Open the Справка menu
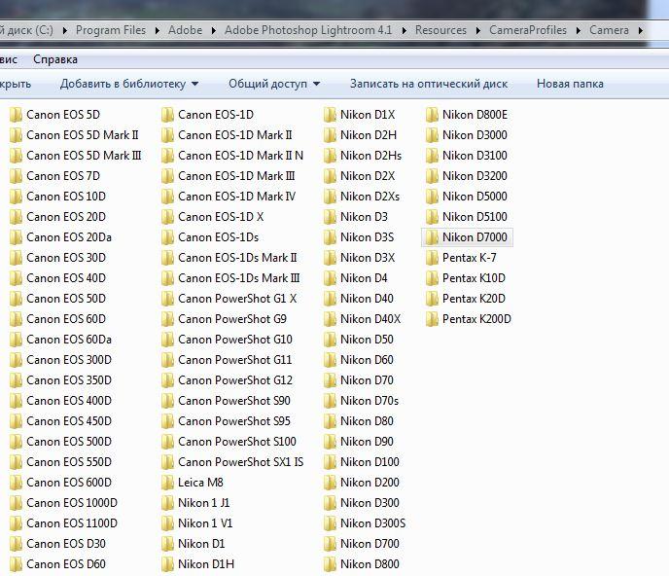This screenshot has height=576, width=669. pos(55,59)
